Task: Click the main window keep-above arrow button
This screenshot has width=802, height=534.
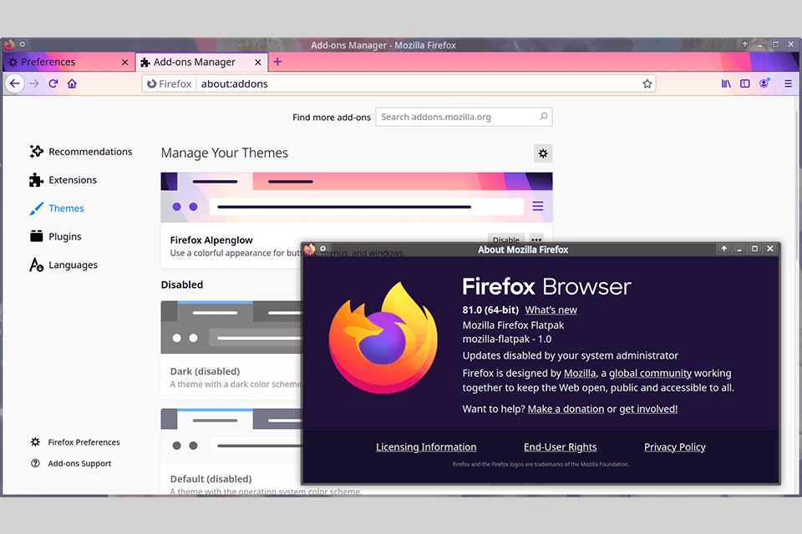Action: point(744,44)
